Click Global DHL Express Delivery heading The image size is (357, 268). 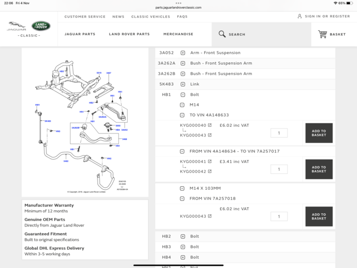[55, 248]
